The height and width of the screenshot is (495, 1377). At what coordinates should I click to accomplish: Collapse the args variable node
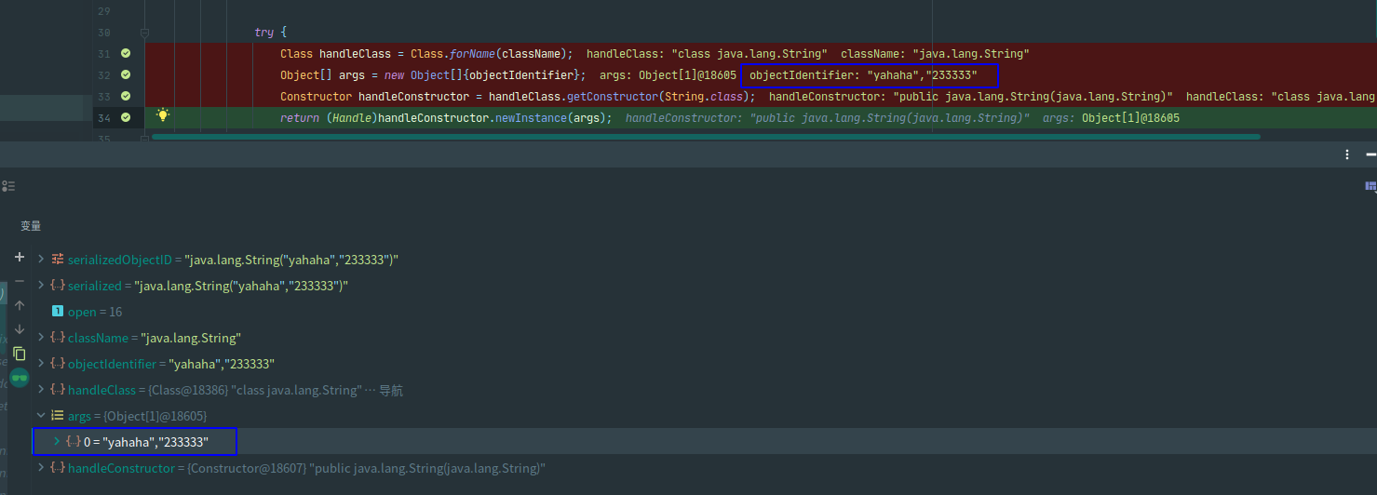[41, 416]
